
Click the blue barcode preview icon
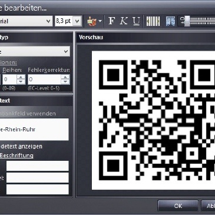tap(170, 21)
